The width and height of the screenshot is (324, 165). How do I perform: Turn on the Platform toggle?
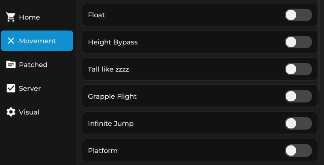[298, 151]
